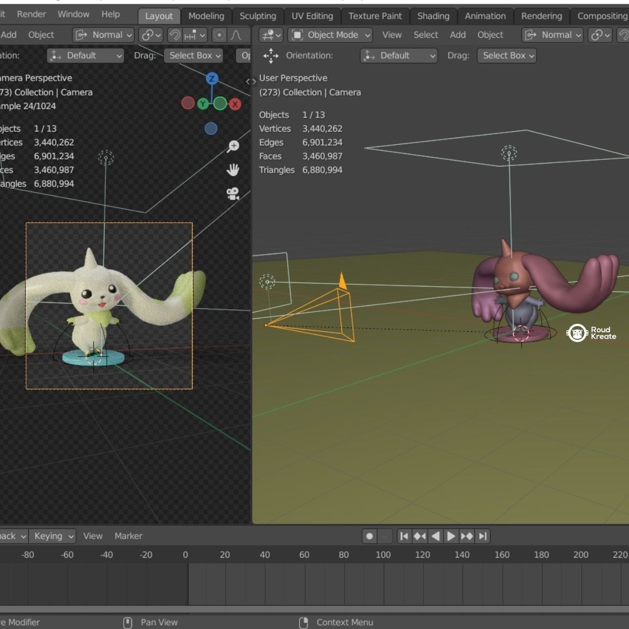
Task: Open the Render menu
Action: tap(31, 14)
